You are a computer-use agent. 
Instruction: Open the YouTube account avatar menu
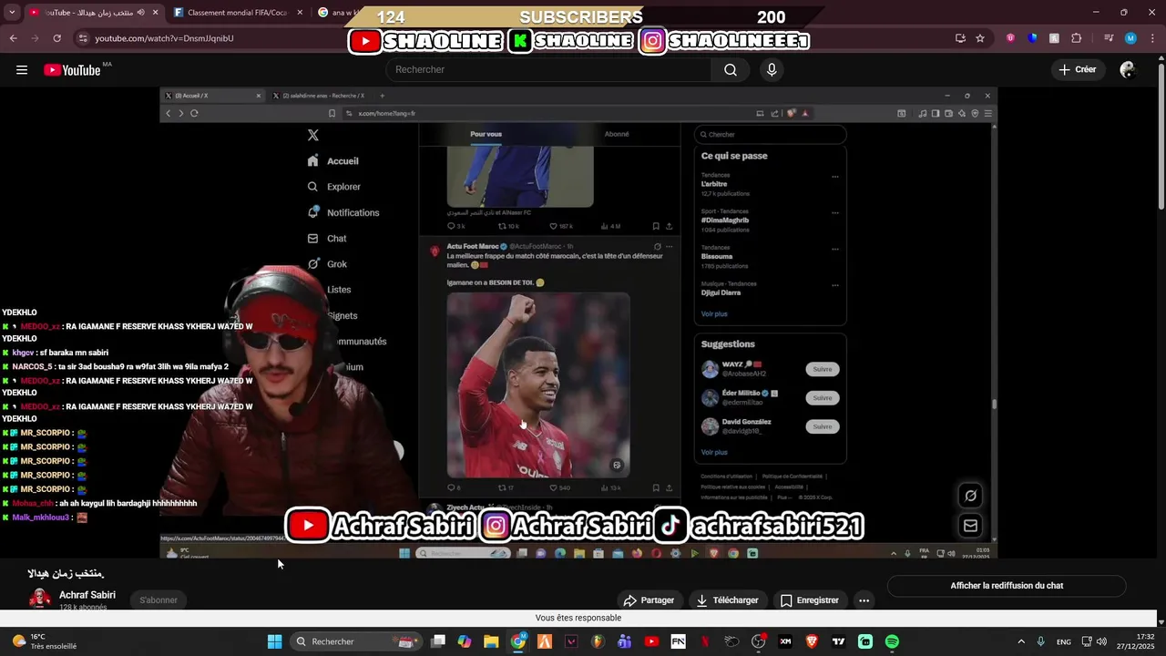click(1128, 69)
